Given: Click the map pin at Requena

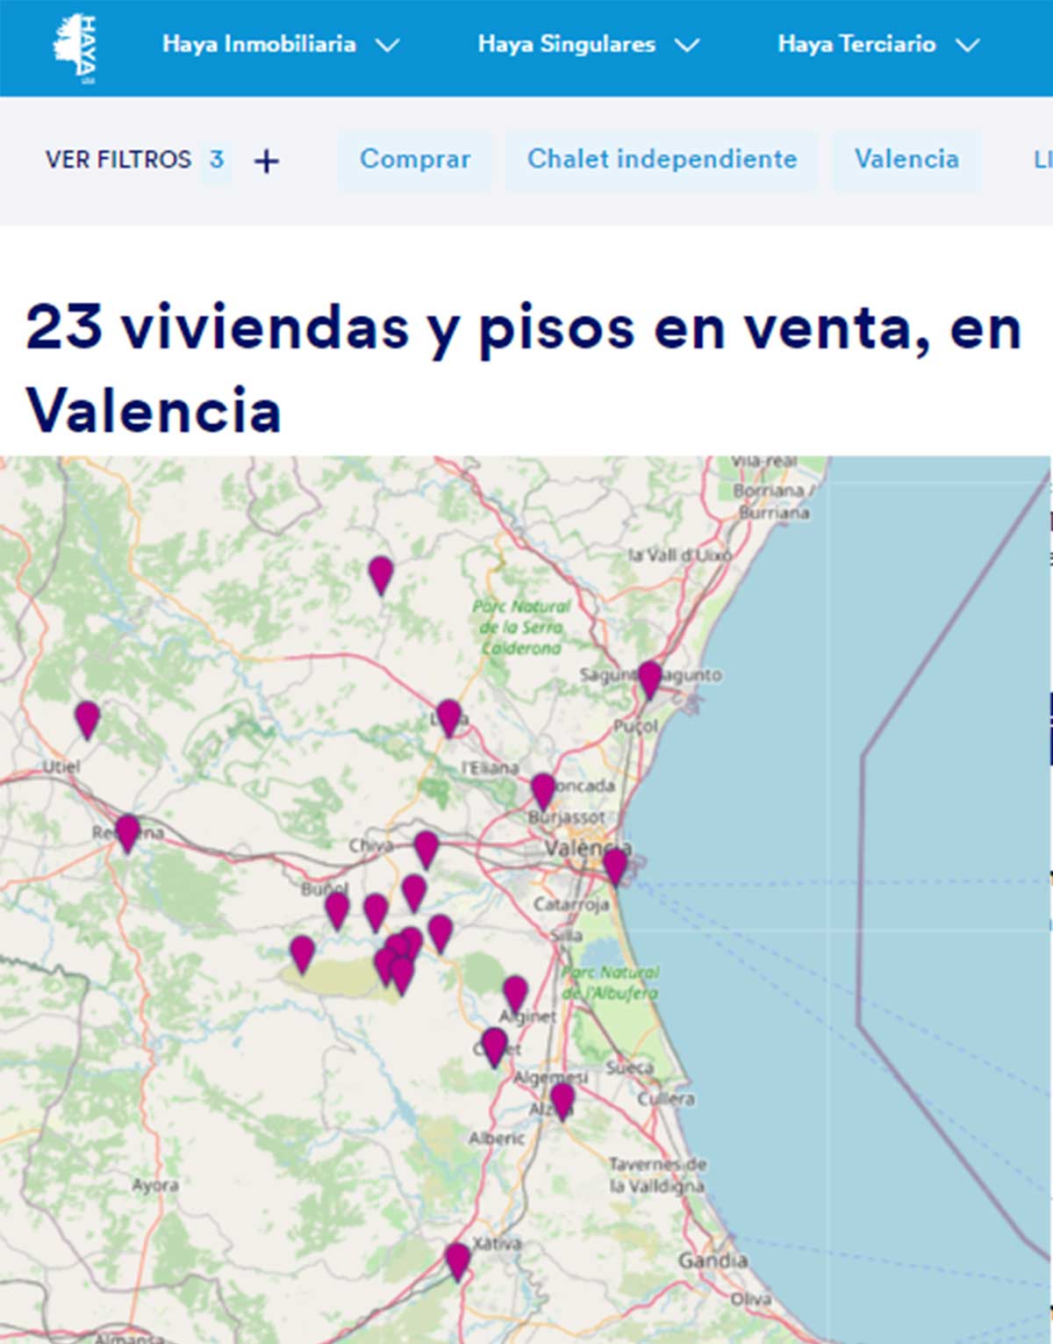Looking at the screenshot, I should (127, 831).
